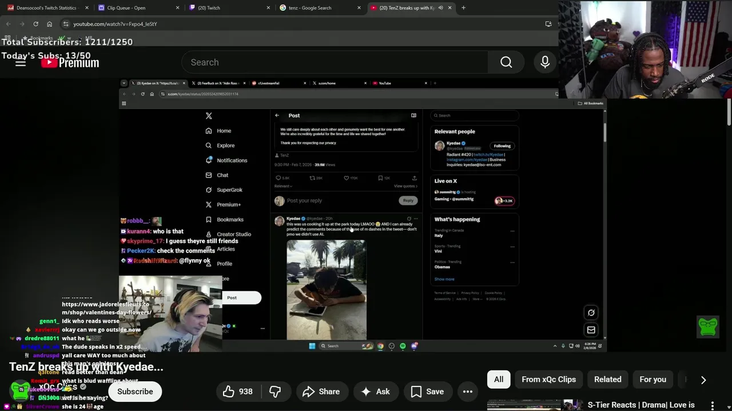Open YouTube hamburger guide menu
This screenshot has width=732, height=411.
coord(21,63)
